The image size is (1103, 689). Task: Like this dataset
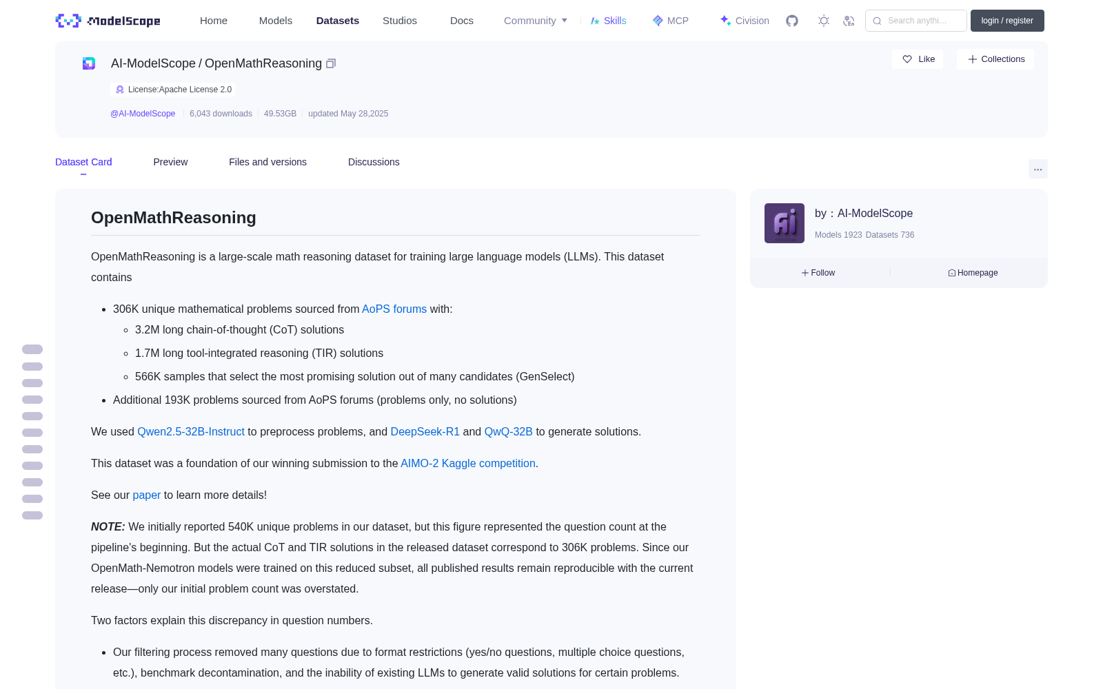[918, 59]
